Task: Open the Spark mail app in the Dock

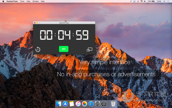Action: coord(65,104)
